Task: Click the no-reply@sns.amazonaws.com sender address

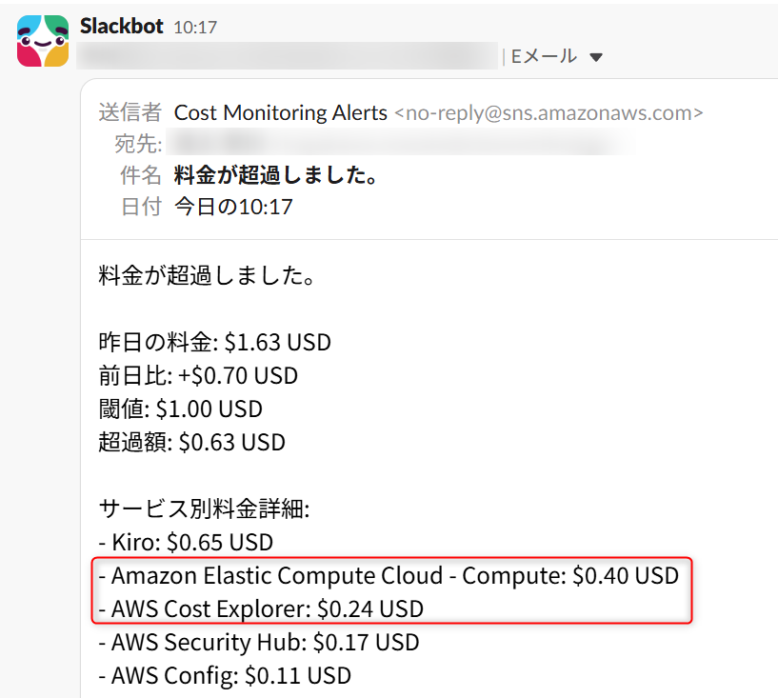Action: pyautogui.click(x=549, y=112)
